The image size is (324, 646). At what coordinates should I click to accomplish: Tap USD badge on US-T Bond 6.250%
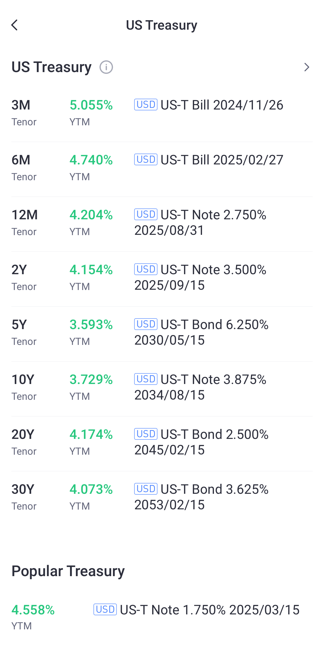146,324
